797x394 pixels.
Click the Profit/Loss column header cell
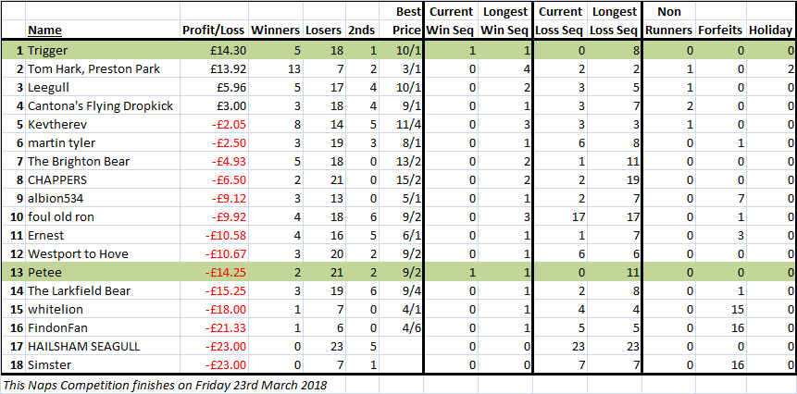coord(214,31)
